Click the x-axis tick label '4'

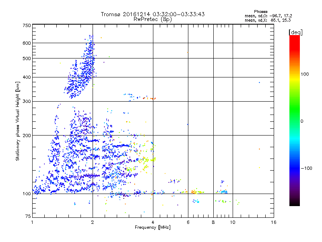(x=153, y=222)
